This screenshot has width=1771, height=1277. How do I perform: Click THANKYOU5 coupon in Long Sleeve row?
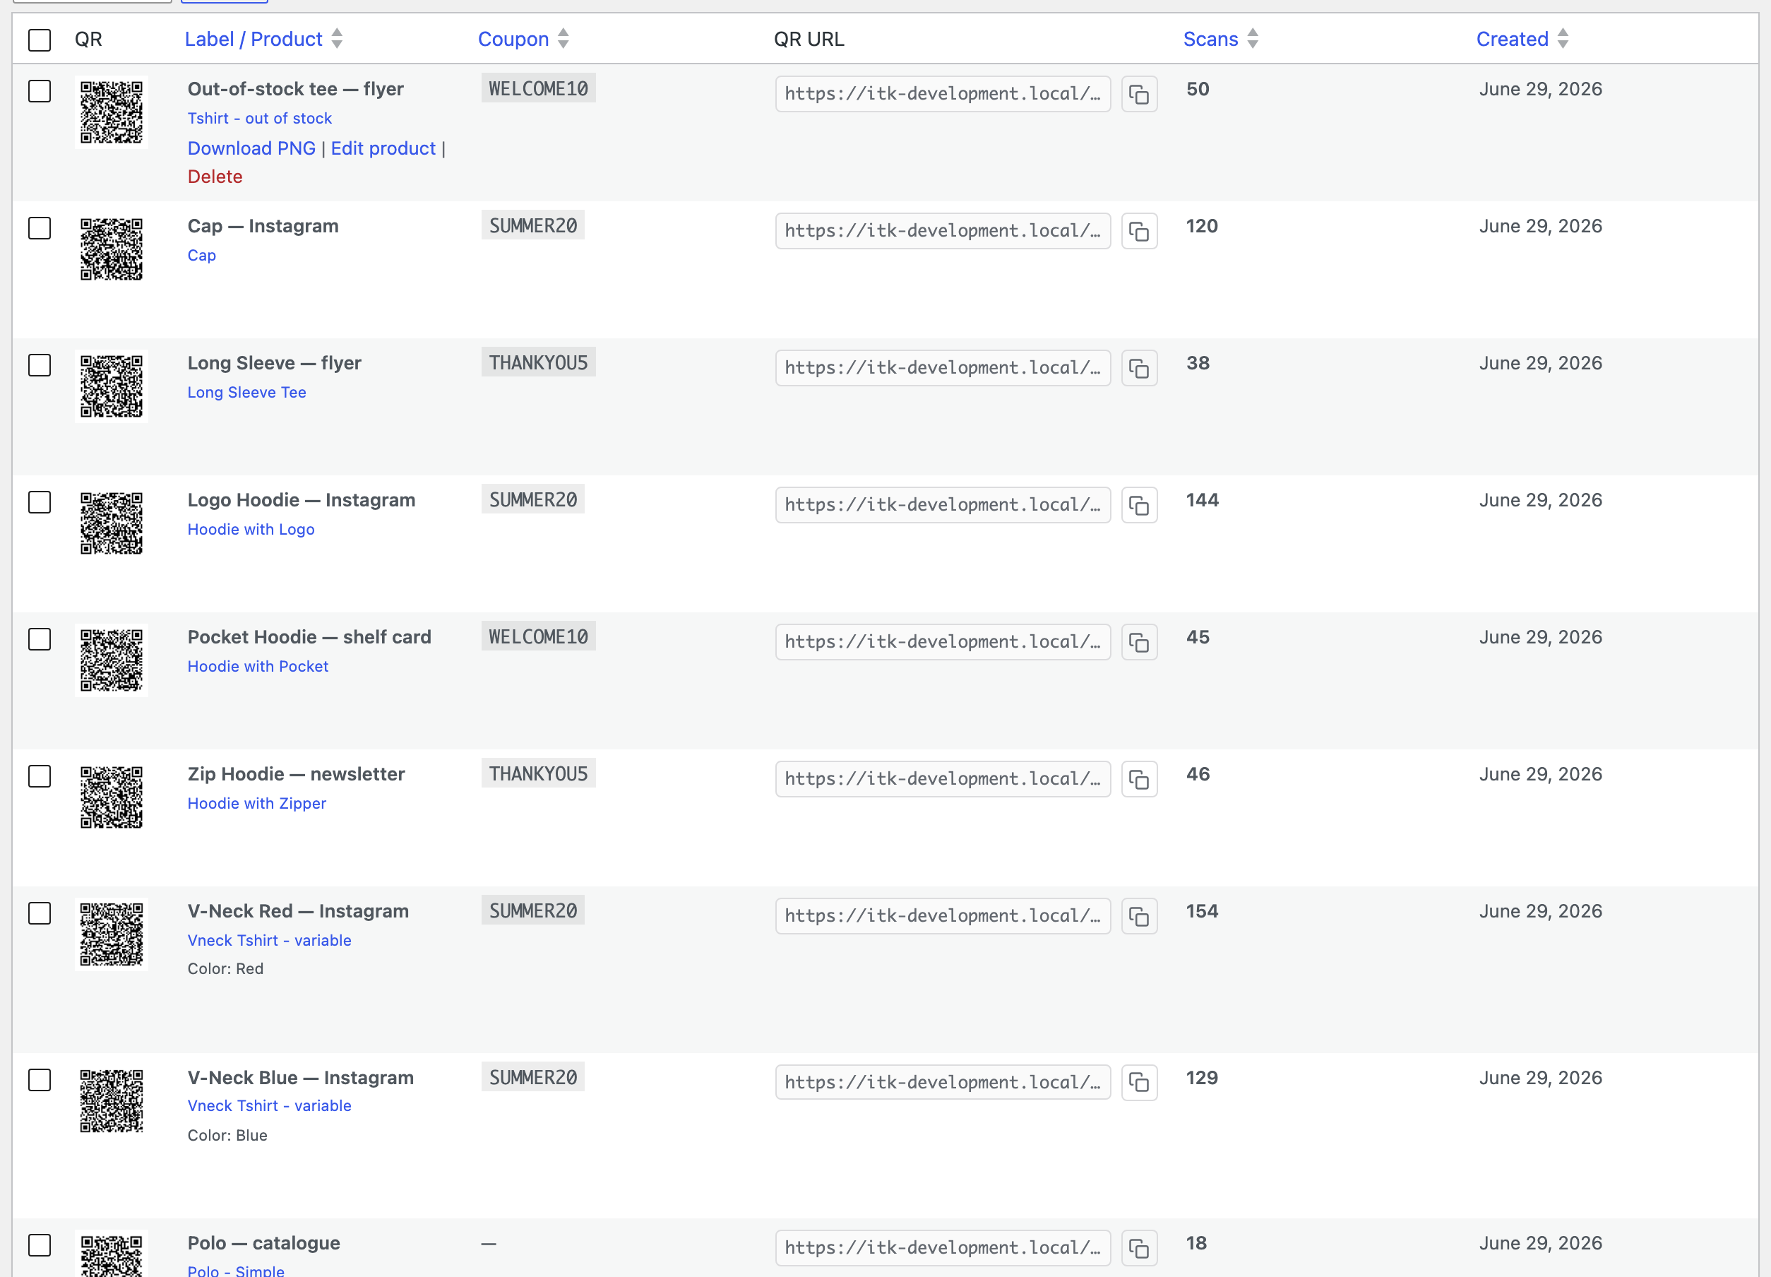pos(538,362)
